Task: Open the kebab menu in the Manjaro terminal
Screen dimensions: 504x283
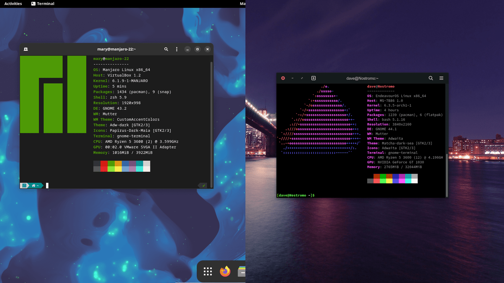Action: click(x=176, y=49)
